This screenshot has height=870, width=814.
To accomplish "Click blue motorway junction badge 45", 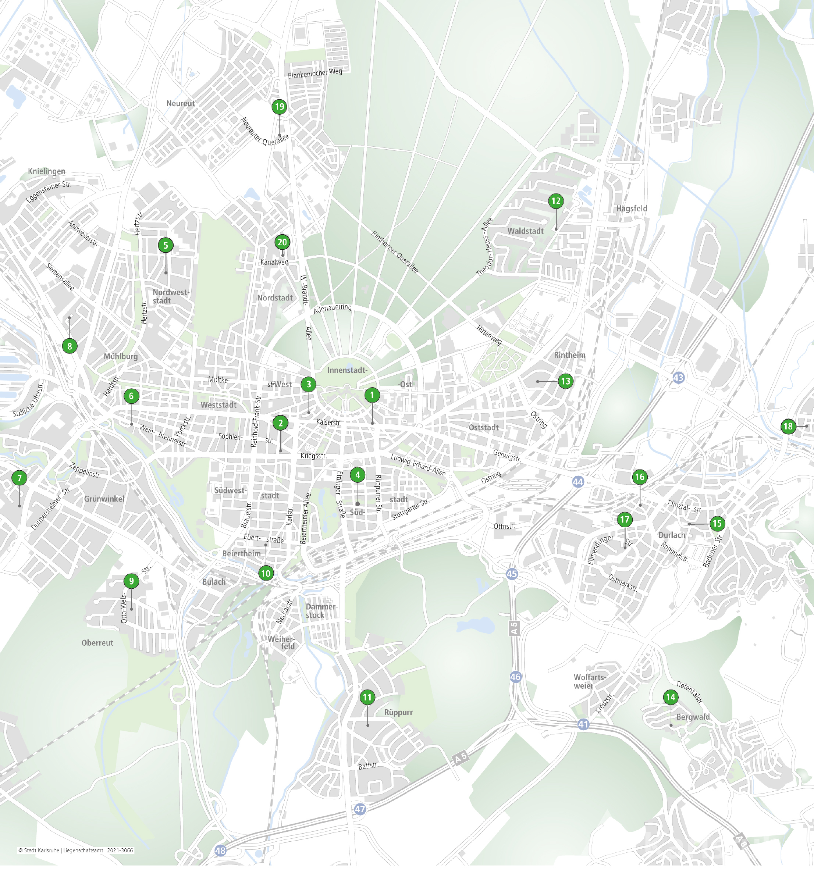I will [512, 574].
